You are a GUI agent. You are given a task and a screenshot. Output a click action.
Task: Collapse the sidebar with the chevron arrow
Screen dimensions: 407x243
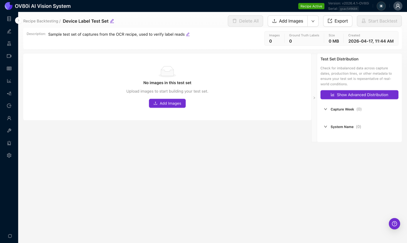point(18,20)
